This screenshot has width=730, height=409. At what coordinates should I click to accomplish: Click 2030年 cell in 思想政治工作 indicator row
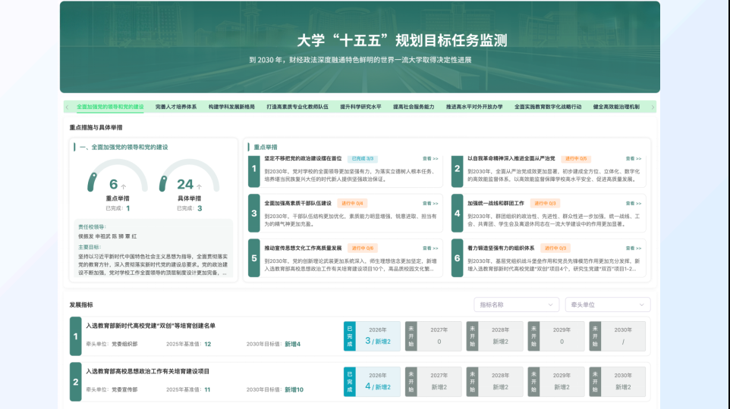618,382
